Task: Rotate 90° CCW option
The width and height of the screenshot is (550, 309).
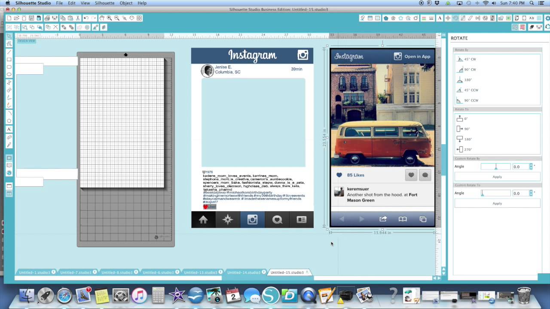Action: 467,100
